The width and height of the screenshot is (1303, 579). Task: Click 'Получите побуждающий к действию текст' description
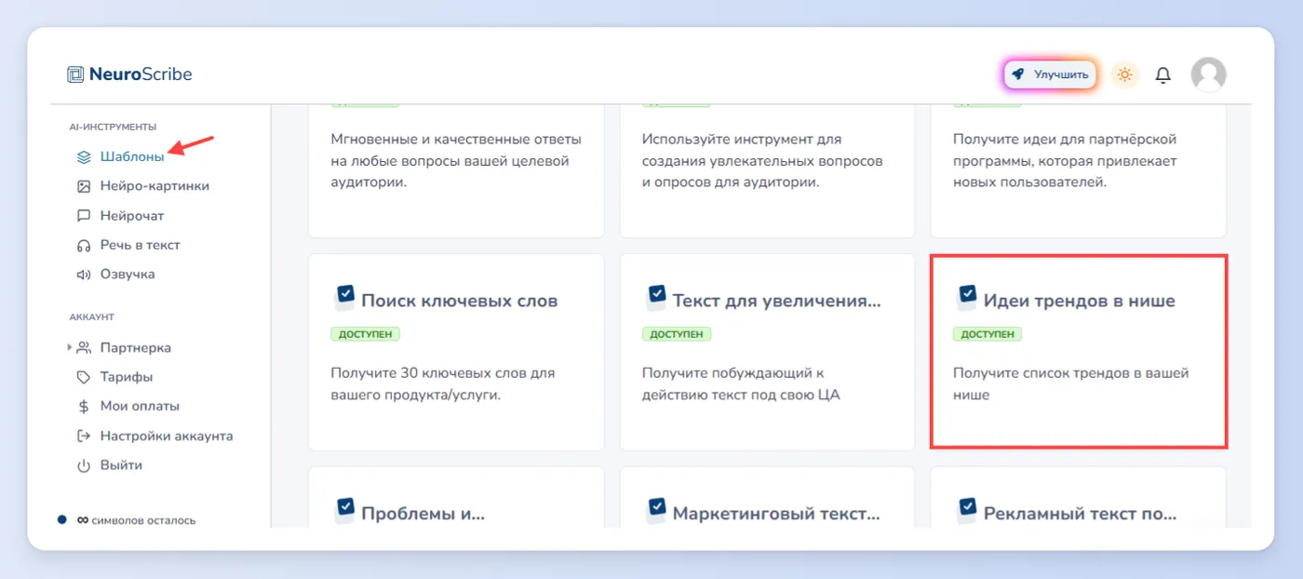742,384
